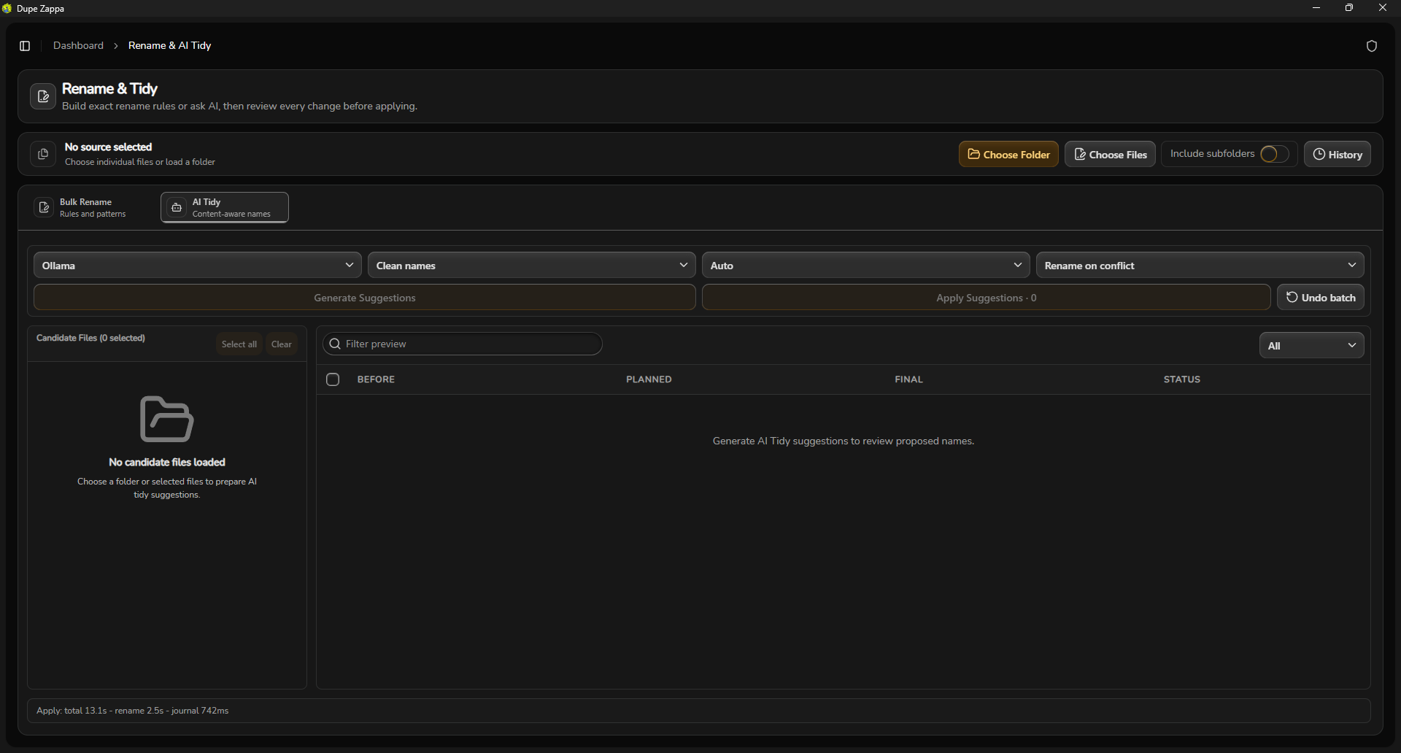Click 'No source selected' heading

click(108, 147)
